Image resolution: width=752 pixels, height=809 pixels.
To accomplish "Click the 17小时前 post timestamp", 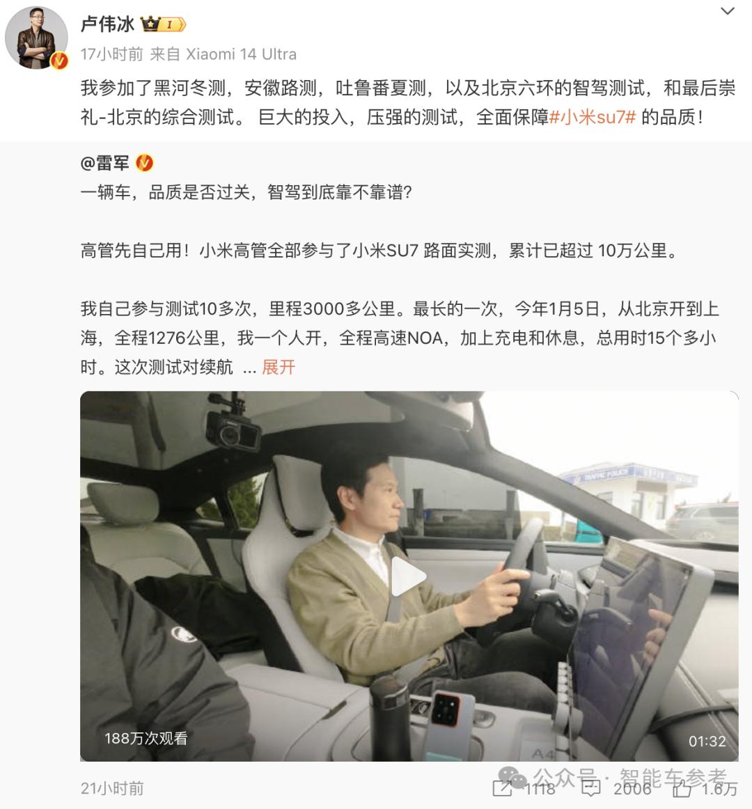I will [111, 54].
